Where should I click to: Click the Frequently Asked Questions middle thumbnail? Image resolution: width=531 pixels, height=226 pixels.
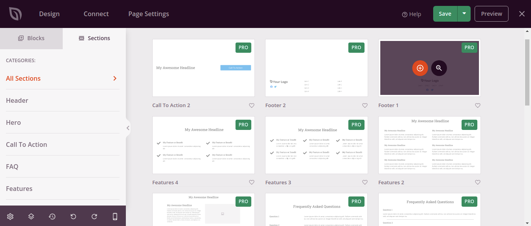[316, 209]
